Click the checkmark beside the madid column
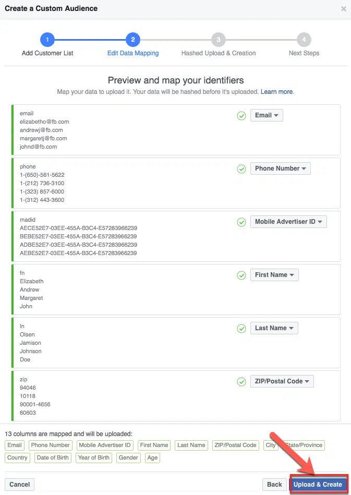 coord(241,222)
